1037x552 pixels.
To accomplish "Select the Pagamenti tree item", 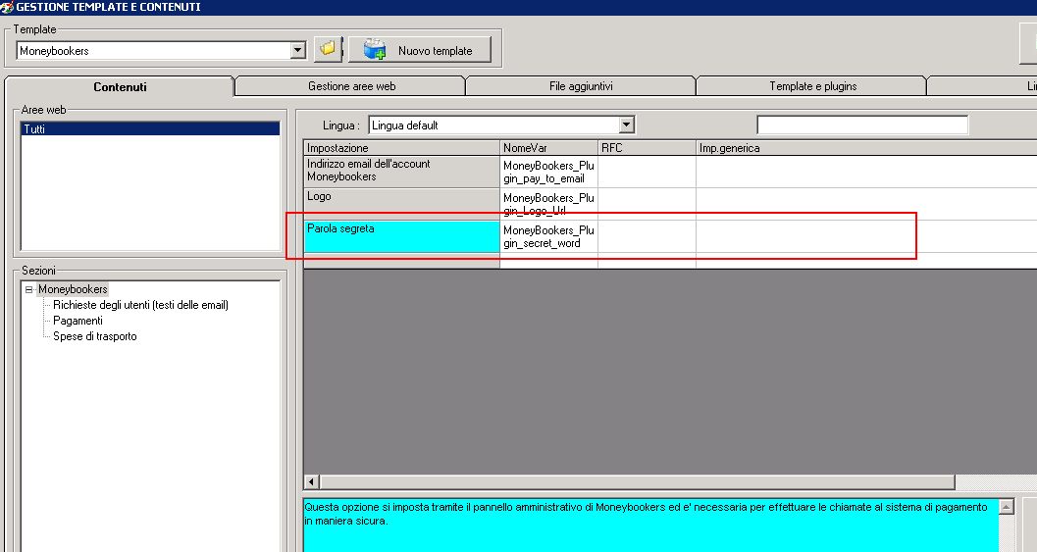I will [78, 321].
